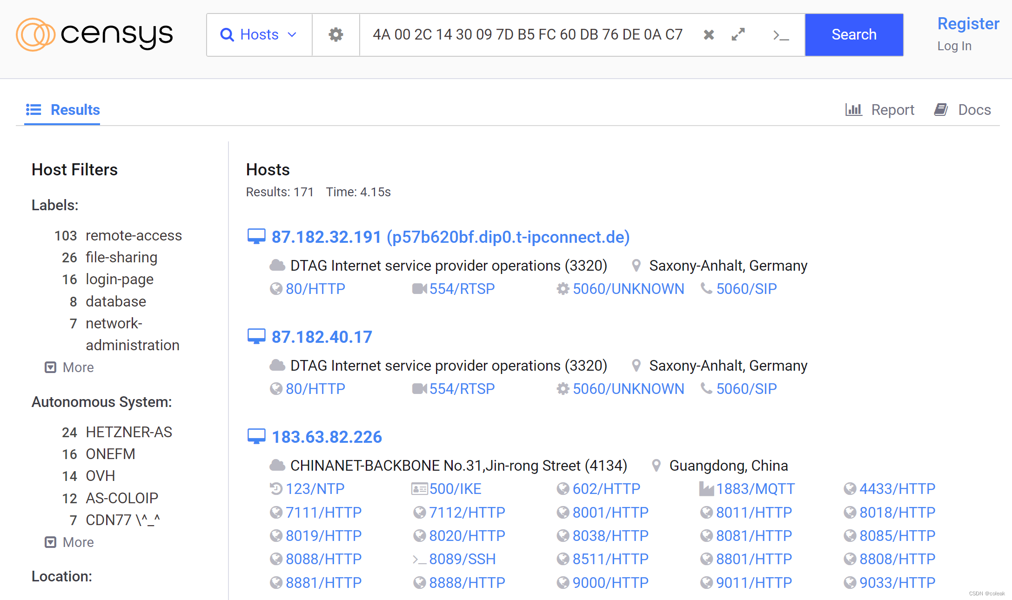Click the Docs document icon

pos(941,109)
